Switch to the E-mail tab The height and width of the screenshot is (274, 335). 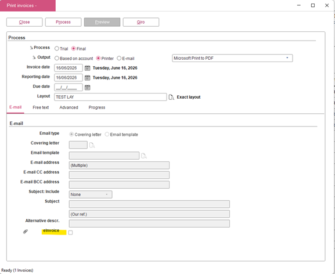[x=15, y=107]
